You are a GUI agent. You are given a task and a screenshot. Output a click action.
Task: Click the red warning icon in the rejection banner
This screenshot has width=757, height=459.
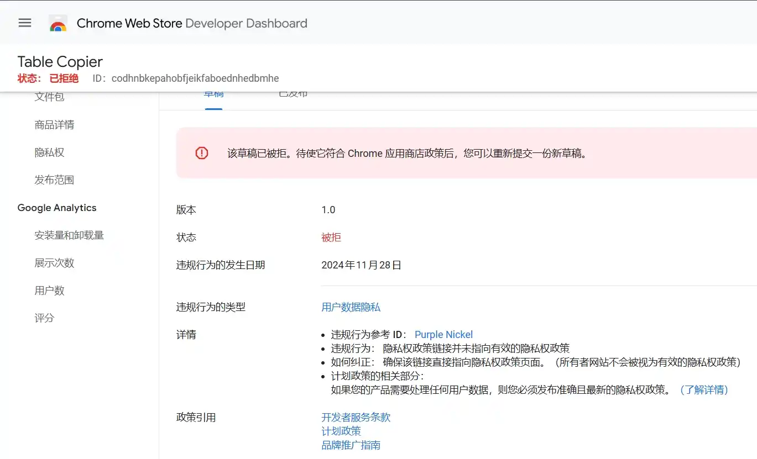point(202,153)
